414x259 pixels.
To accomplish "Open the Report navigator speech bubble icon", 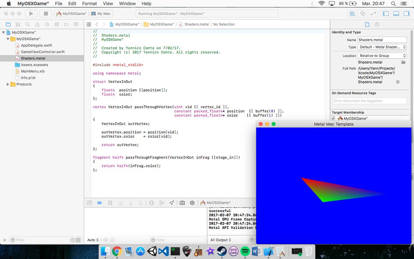I will tap(76, 25).
